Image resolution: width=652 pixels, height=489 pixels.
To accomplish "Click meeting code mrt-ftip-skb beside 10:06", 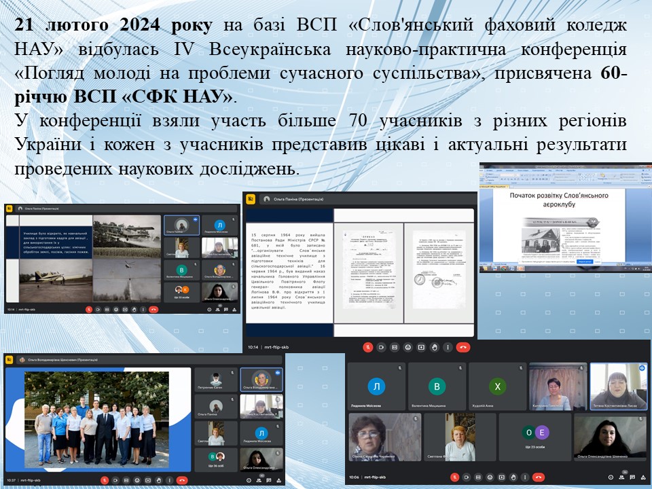I will (x=375, y=477).
